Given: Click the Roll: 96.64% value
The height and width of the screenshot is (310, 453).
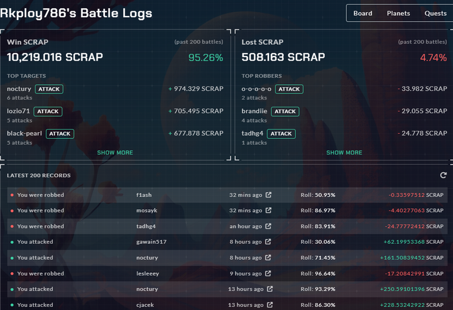Looking at the screenshot, I should pyautogui.click(x=318, y=273).
